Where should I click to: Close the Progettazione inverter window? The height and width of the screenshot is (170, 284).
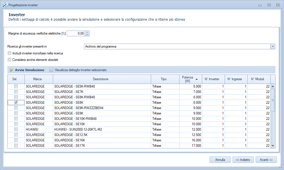tap(278, 5)
